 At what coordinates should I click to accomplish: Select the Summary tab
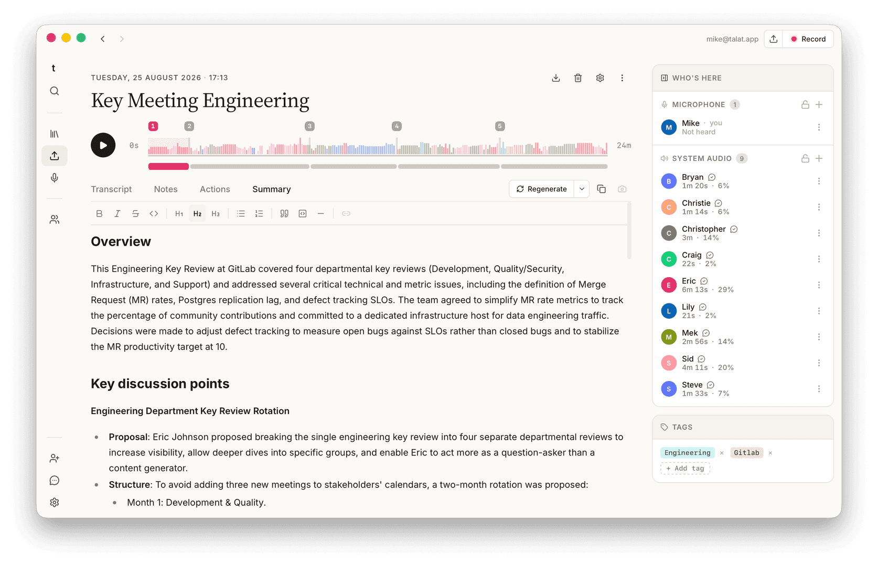point(272,189)
